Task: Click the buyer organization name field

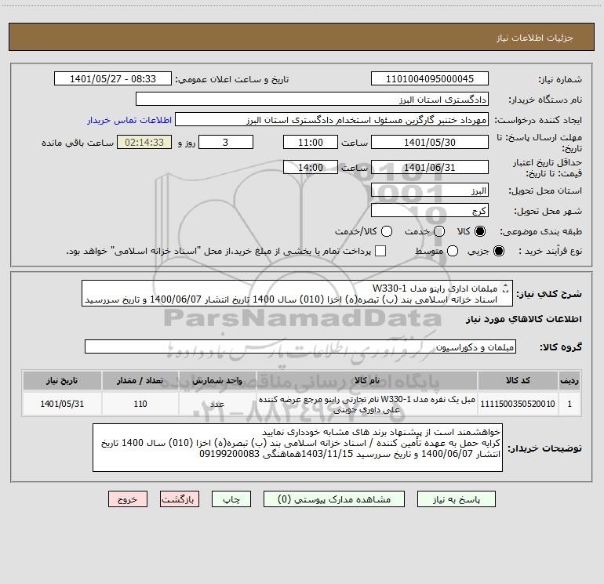Action: click(312, 100)
